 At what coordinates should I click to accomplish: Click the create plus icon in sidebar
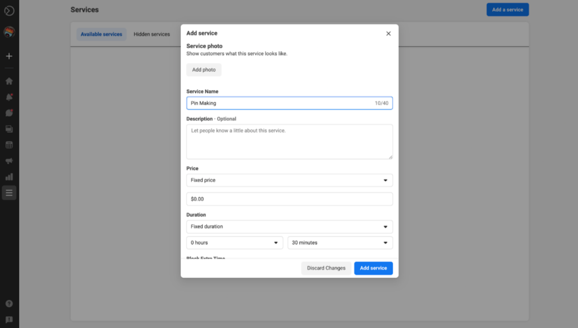(9, 56)
